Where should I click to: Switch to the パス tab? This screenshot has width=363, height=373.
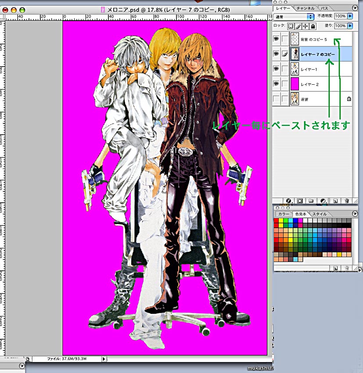(x=324, y=8)
